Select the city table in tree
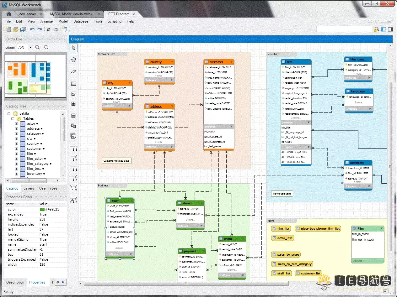 tap(30, 139)
